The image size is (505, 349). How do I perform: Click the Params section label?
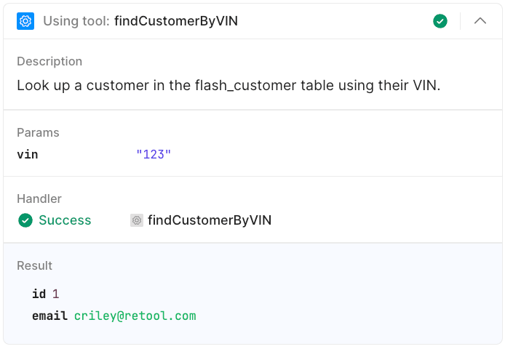pyautogui.click(x=38, y=132)
